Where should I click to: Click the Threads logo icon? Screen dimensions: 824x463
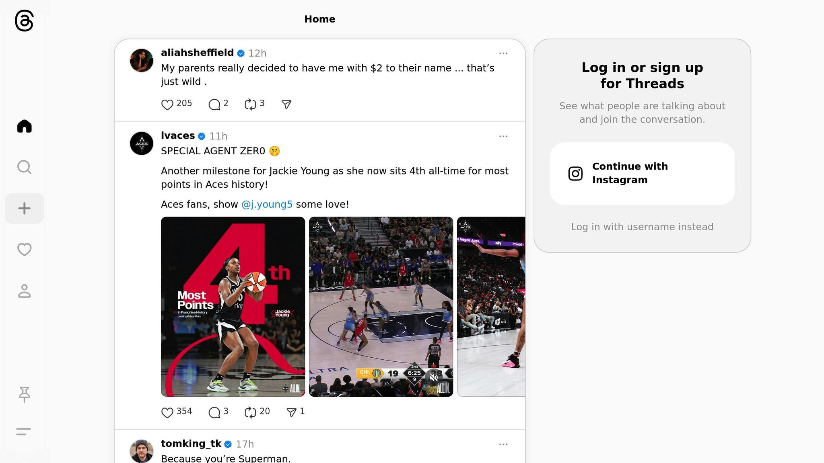[24, 20]
